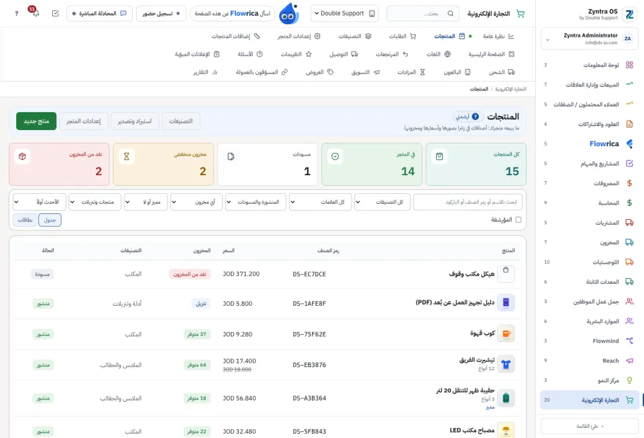
Task: Open Flowrica in the sidebar
Action: (x=590, y=144)
